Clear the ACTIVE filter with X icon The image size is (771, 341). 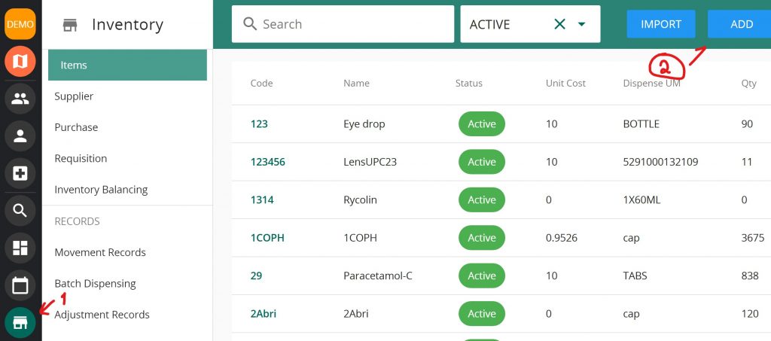point(559,24)
